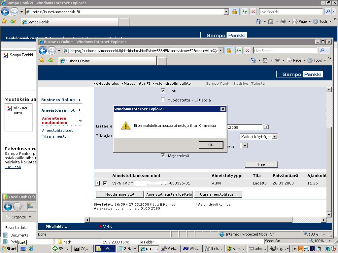Switch to the Business Online tab
The image size is (338, 253).
pyautogui.click(x=107, y=61)
